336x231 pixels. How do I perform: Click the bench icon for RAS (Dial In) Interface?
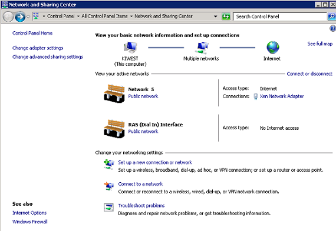(x=114, y=129)
